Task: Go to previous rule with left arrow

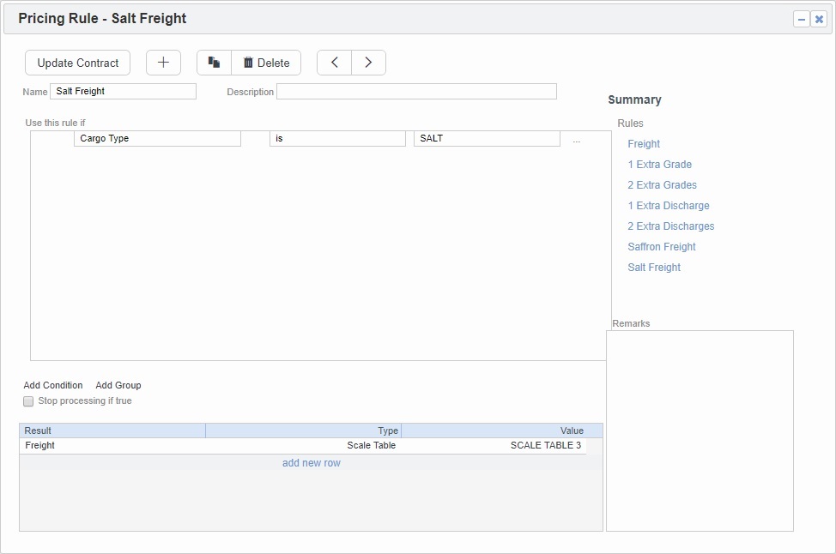Action: (x=335, y=63)
